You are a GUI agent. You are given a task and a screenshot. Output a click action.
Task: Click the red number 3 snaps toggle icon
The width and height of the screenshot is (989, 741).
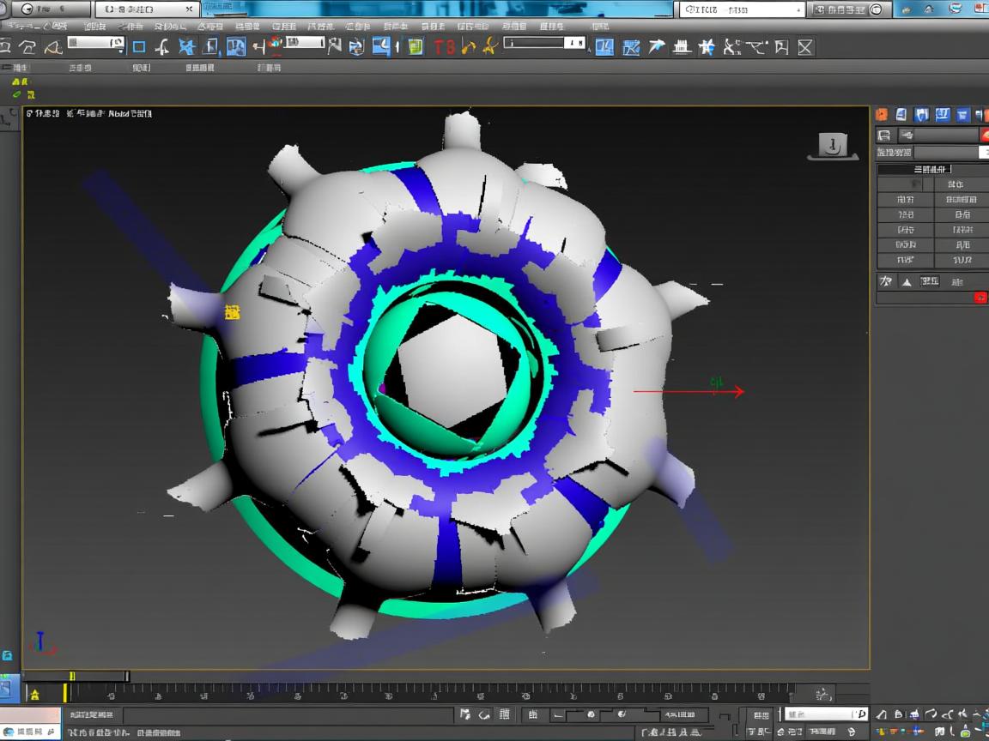(x=449, y=47)
